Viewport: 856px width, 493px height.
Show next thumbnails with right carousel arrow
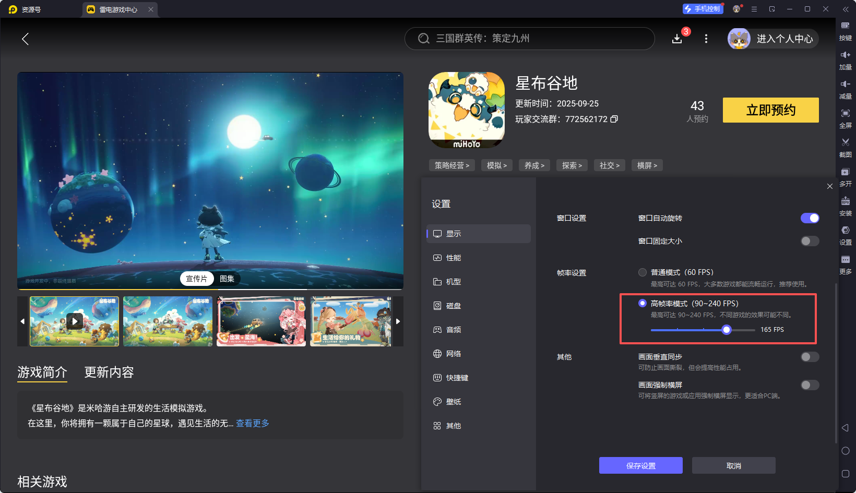click(398, 321)
